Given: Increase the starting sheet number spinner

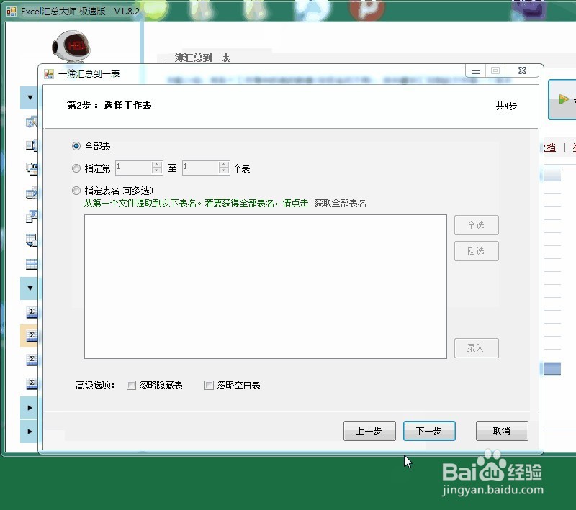Looking at the screenshot, I should [157, 165].
